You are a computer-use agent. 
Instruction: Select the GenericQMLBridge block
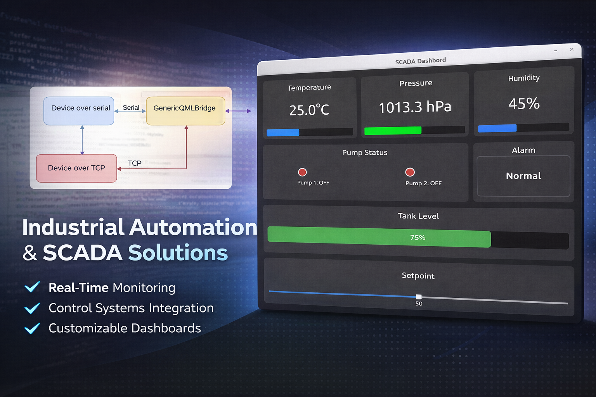click(185, 111)
